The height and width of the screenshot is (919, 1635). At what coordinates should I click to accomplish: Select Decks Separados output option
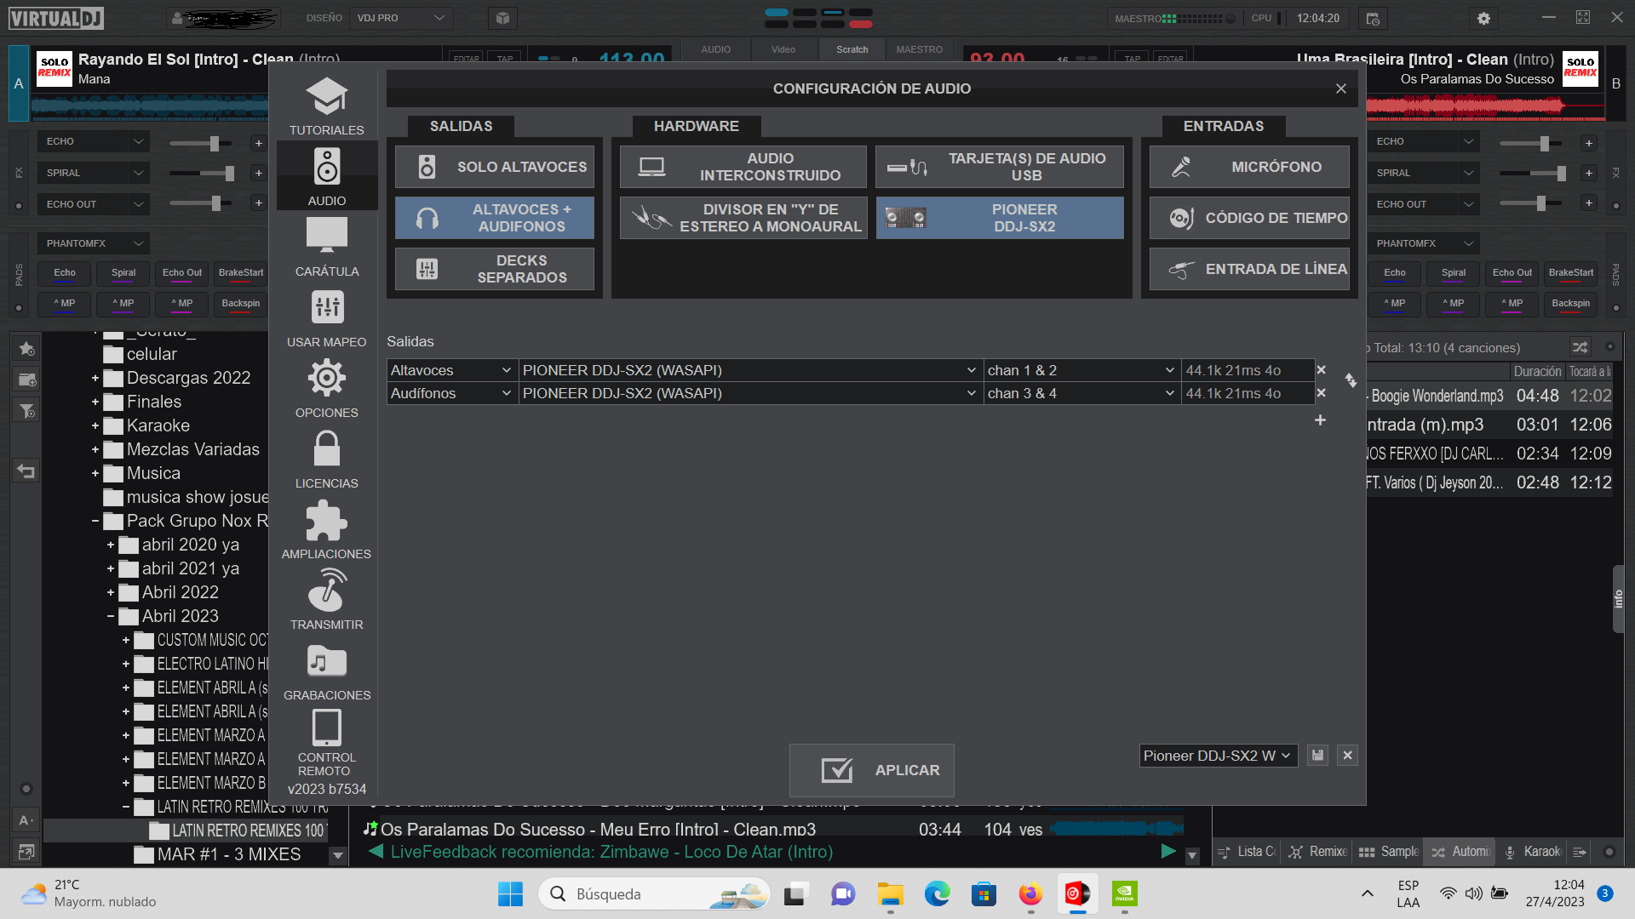pyautogui.click(x=495, y=269)
